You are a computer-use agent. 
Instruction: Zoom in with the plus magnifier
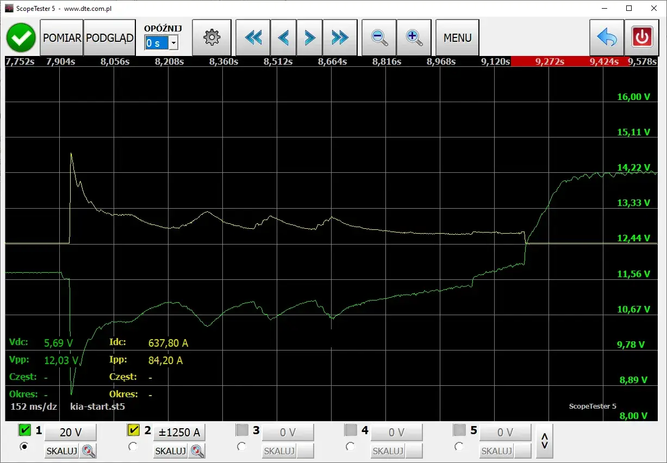pyautogui.click(x=414, y=37)
